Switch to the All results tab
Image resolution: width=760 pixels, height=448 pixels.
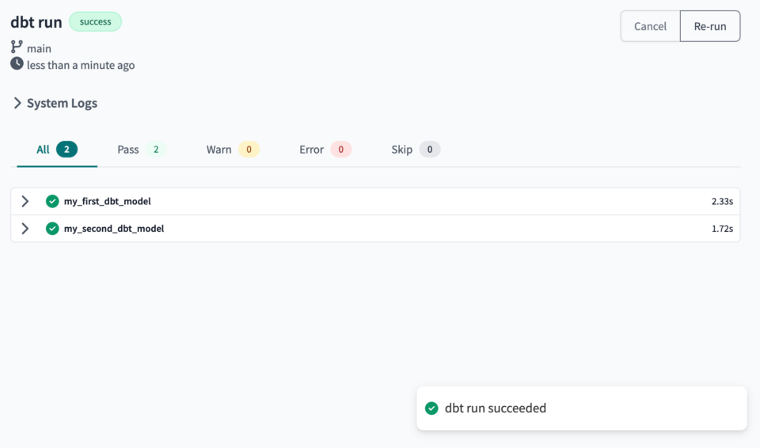(57, 150)
